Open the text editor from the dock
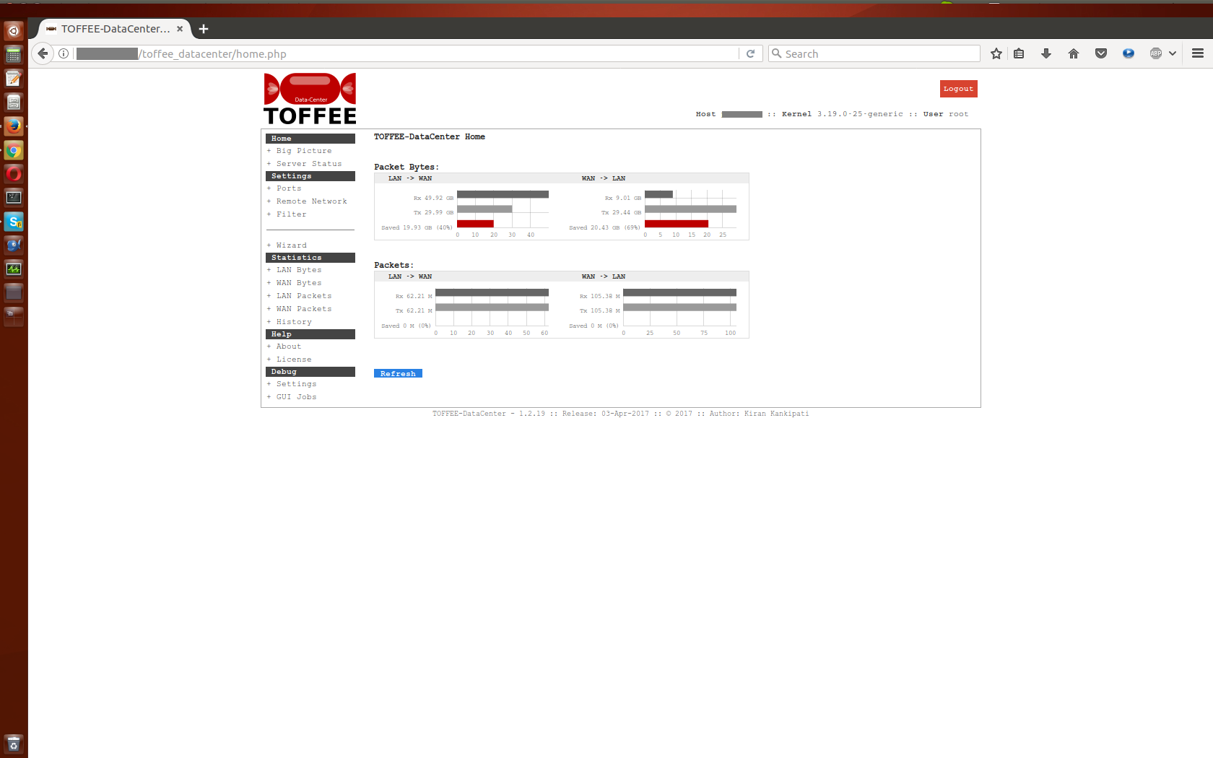Image resolution: width=1213 pixels, height=758 pixels. [14, 79]
